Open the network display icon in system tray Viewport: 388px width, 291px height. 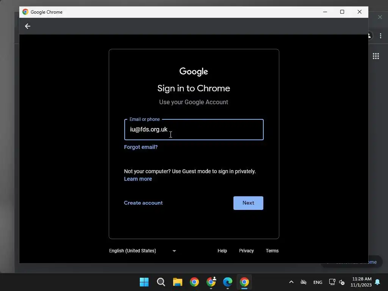click(x=332, y=282)
